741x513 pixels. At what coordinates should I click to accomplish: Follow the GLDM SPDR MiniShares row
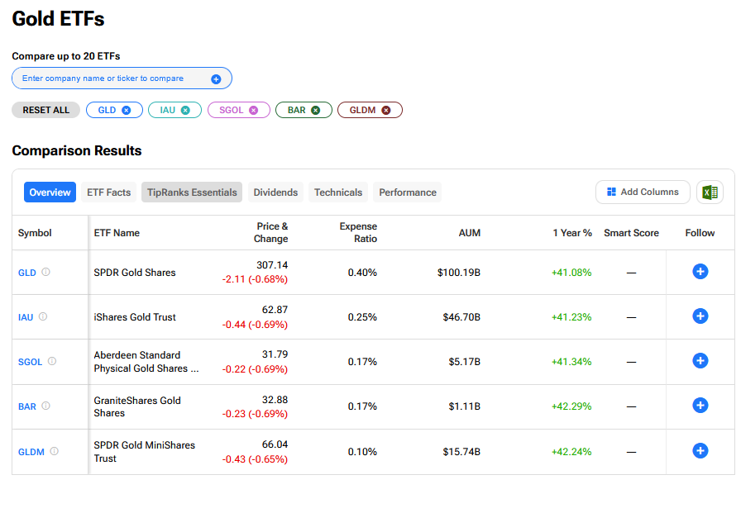click(x=700, y=451)
